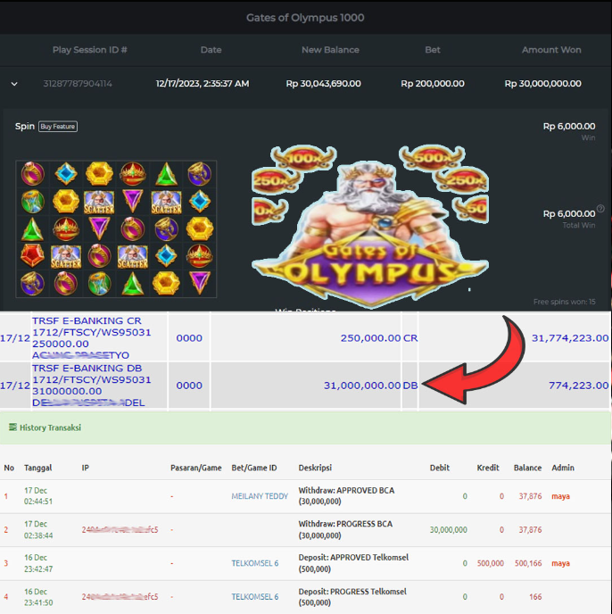Select the red pentagon gem symbol in slot grid
The height and width of the screenshot is (614, 612).
pos(32,256)
